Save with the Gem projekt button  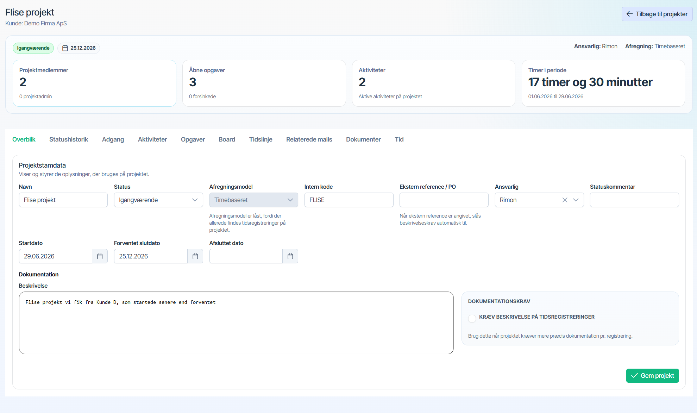coord(653,376)
